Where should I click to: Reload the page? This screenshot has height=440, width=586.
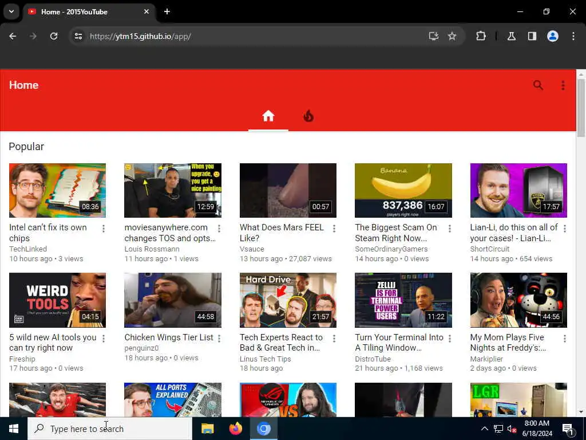click(54, 36)
